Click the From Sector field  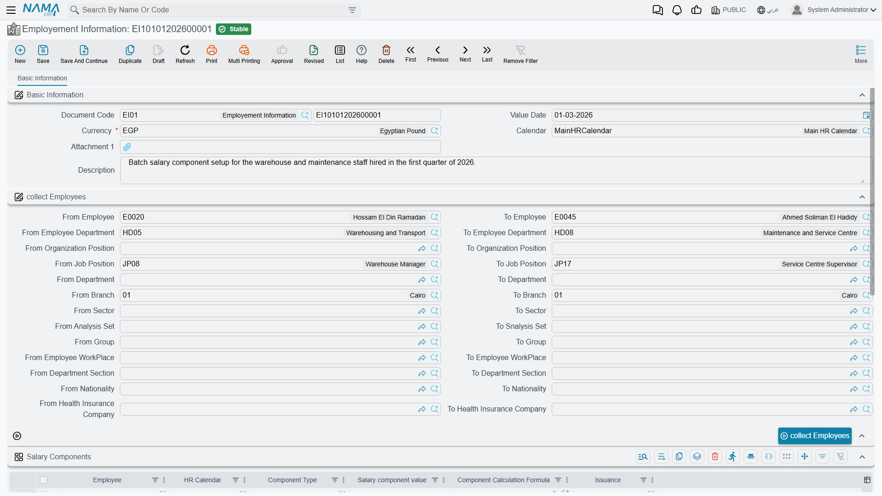pyautogui.click(x=280, y=311)
